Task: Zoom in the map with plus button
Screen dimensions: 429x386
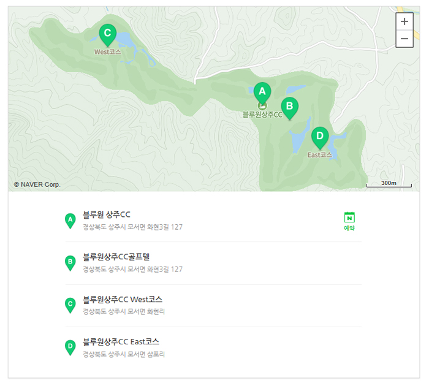Action: pos(404,21)
